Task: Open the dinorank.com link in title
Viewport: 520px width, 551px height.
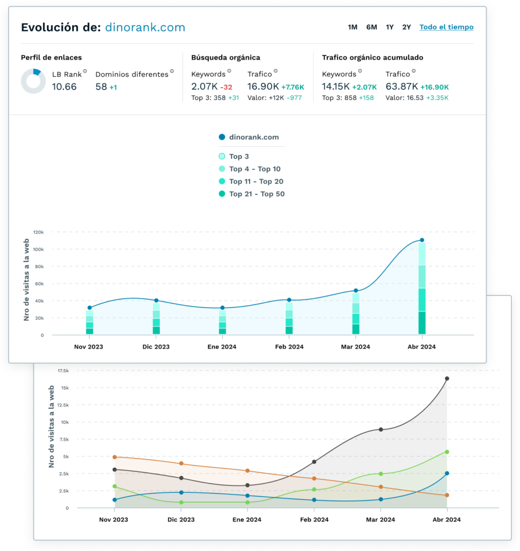Action: coord(145,27)
